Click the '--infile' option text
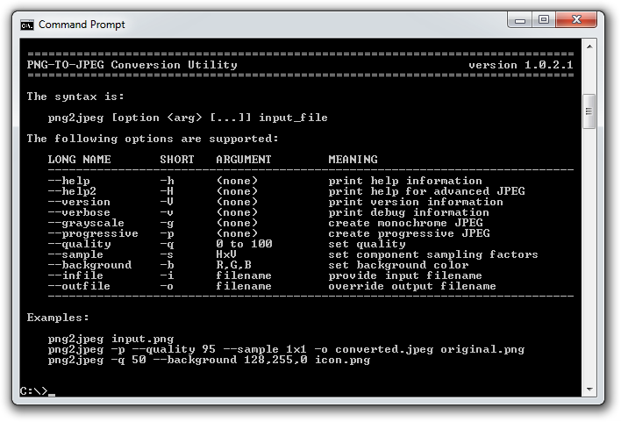This screenshot has height=422, width=621. 75,275
